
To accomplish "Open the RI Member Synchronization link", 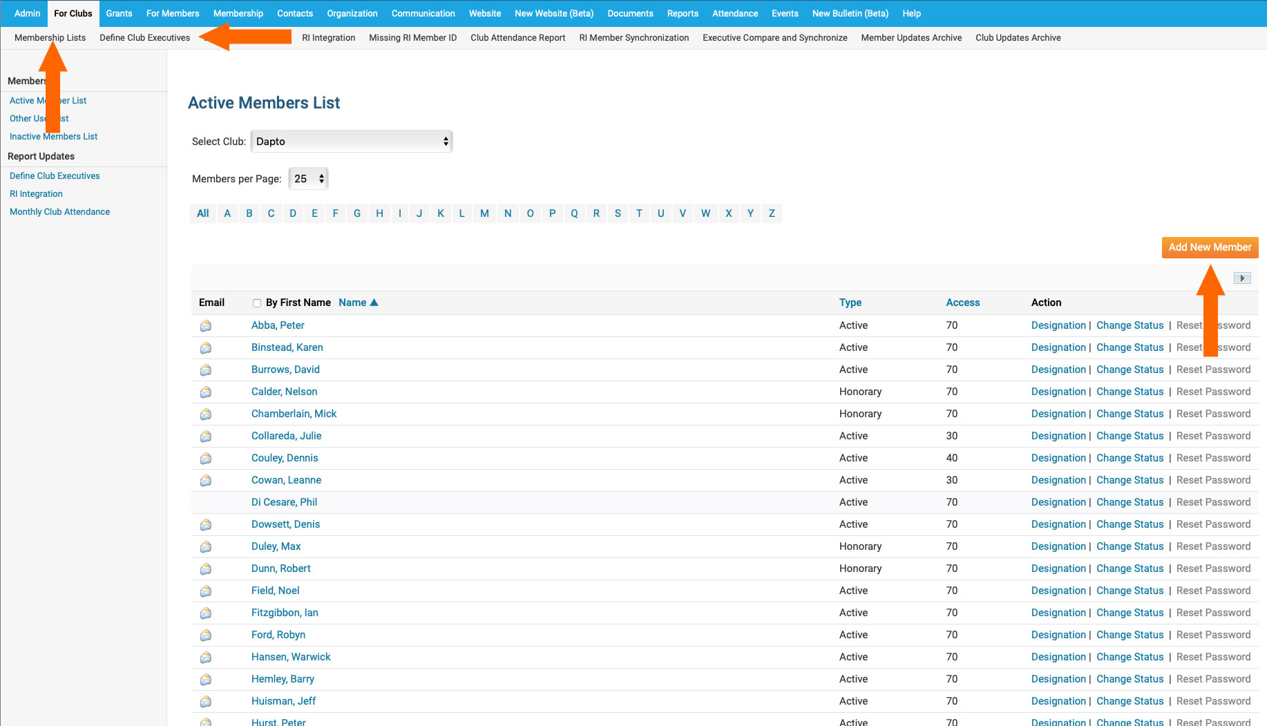I will click(633, 38).
